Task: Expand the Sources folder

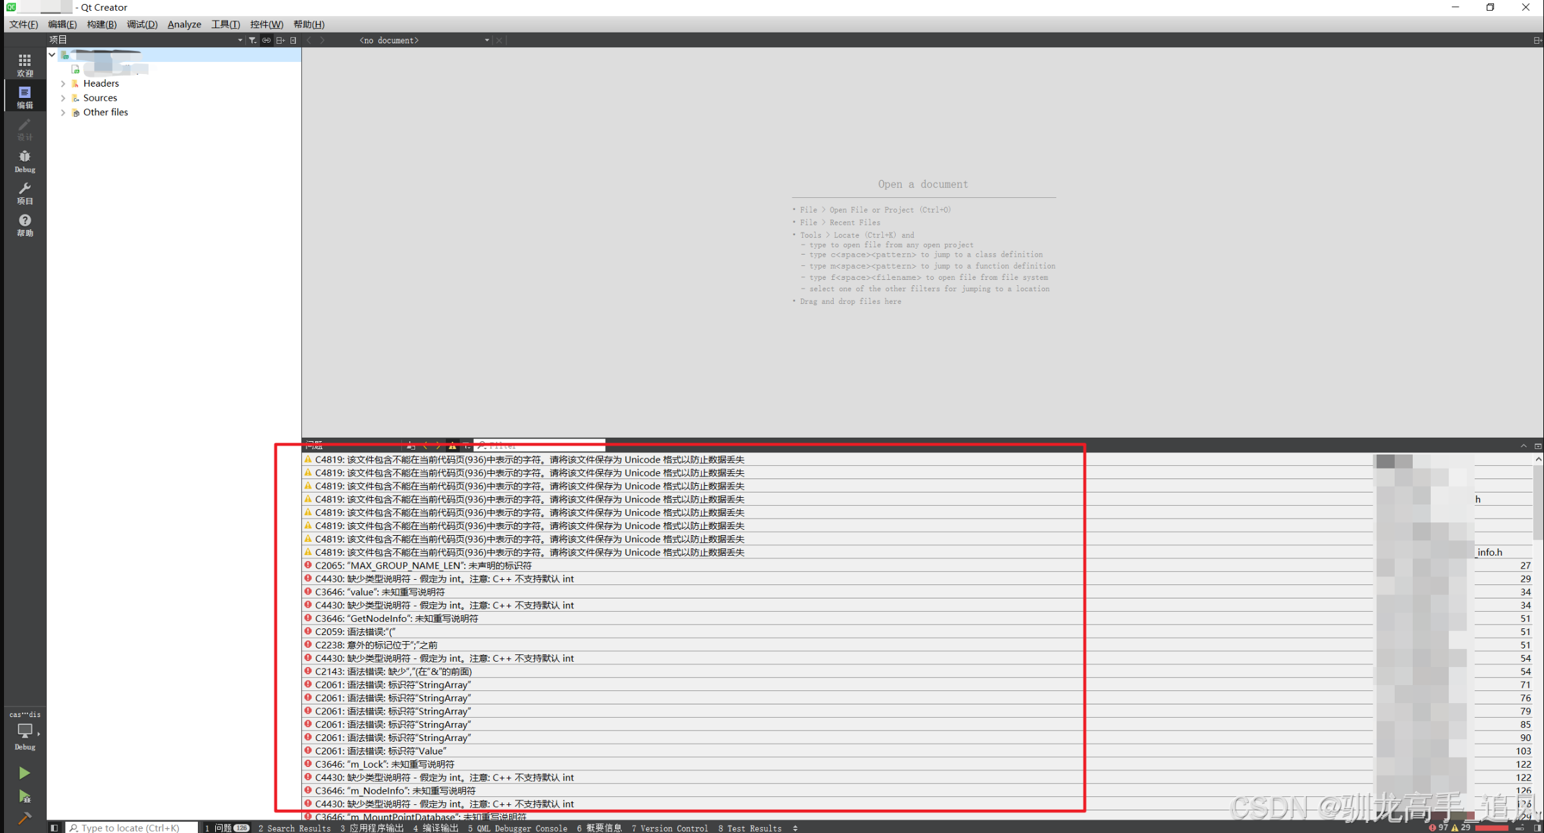Action: (63, 98)
